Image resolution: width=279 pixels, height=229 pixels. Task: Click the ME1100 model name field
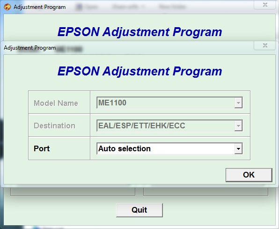point(169,103)
